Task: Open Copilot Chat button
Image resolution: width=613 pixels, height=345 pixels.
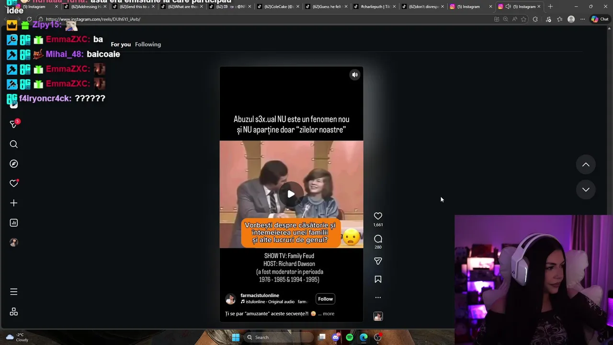Action: coord(601,19)
